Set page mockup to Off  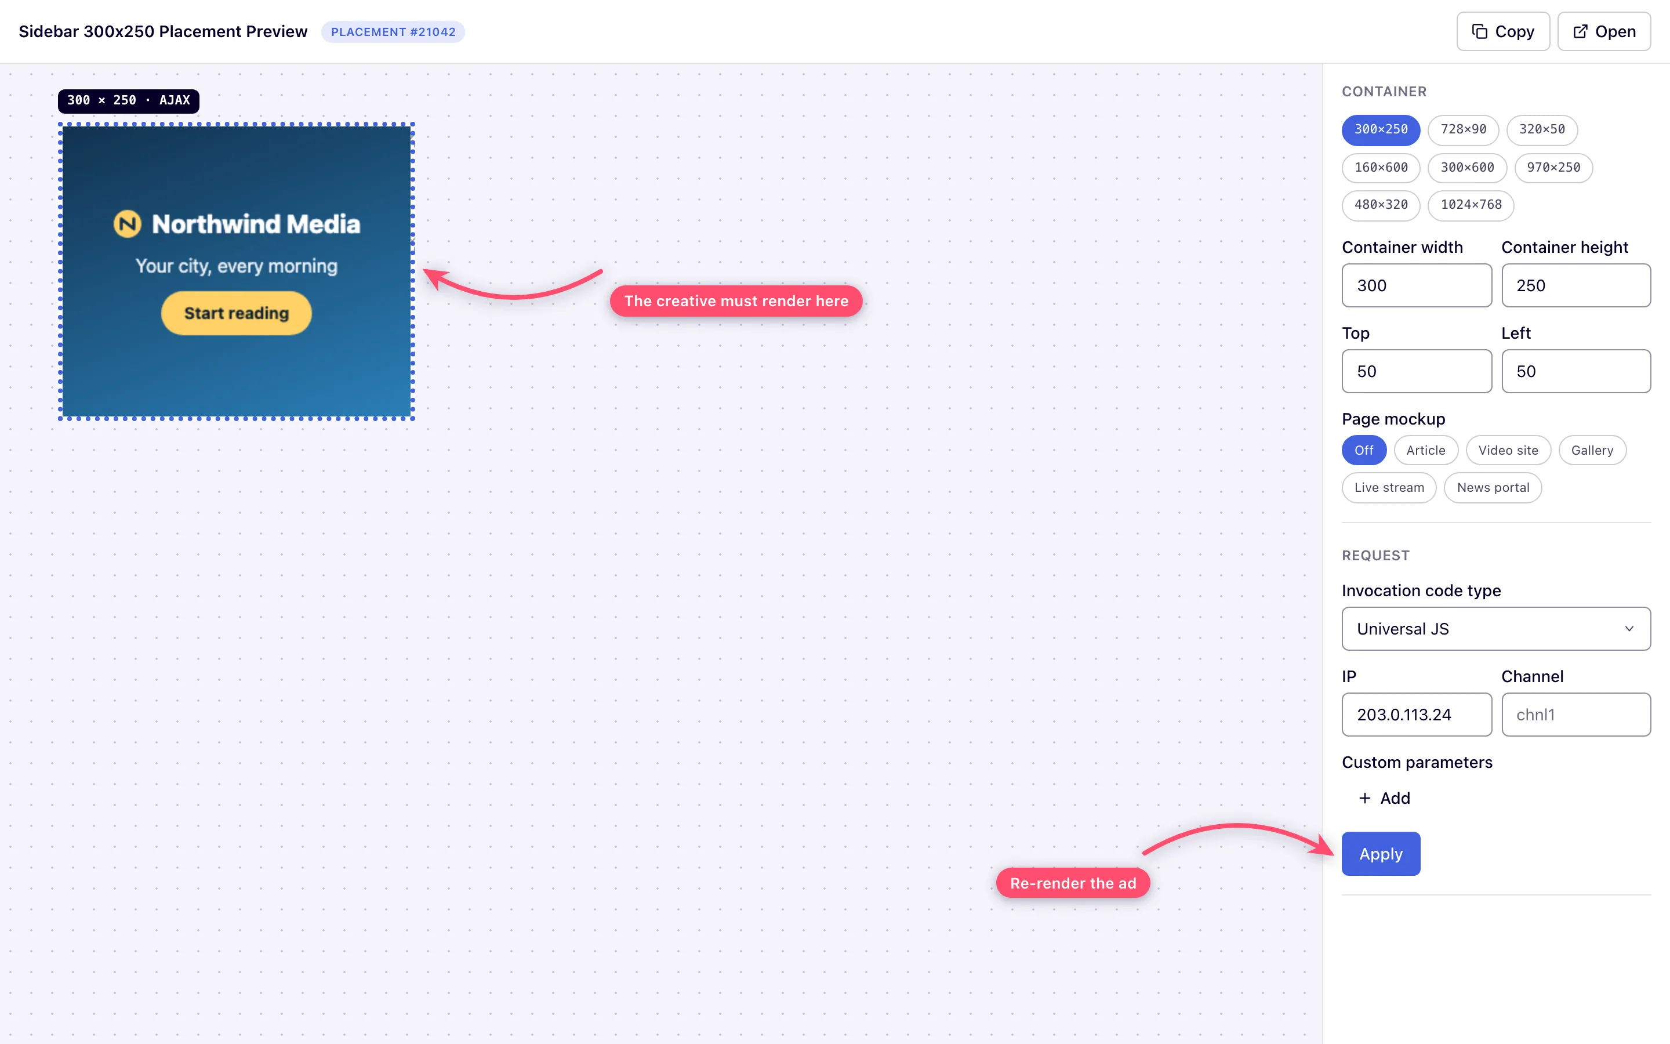click(1364, 450)
